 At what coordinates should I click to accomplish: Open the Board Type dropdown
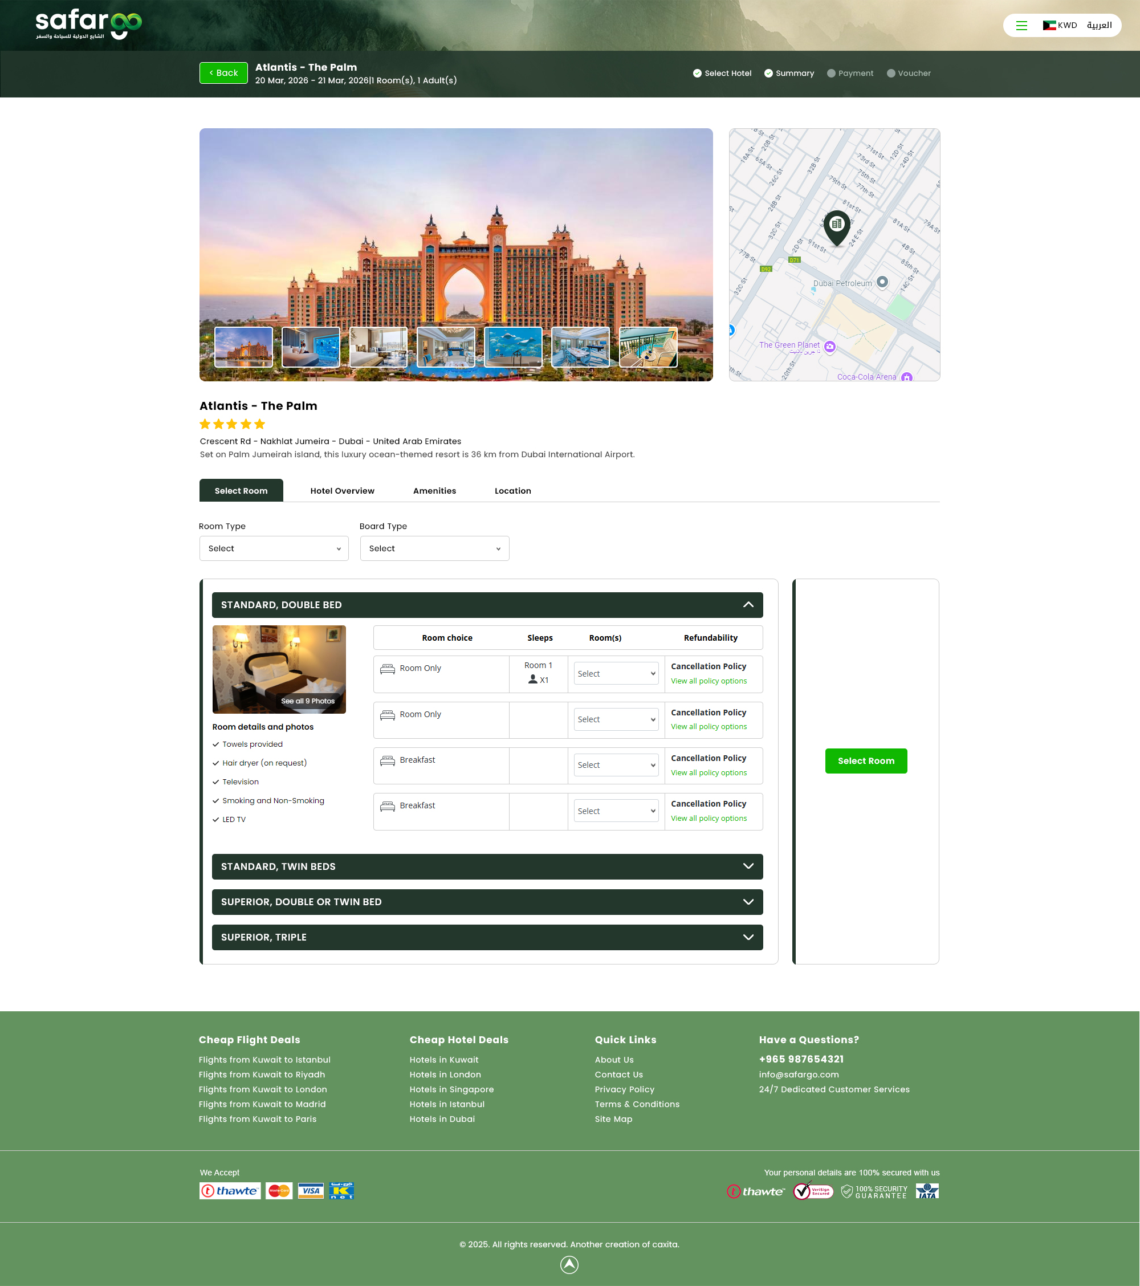[434, 548]
